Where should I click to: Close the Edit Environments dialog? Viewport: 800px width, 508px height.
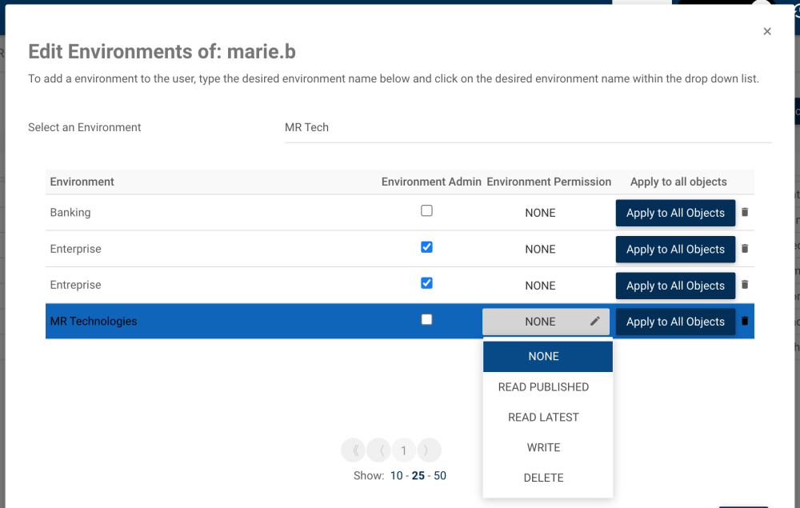tap(767, 31)
